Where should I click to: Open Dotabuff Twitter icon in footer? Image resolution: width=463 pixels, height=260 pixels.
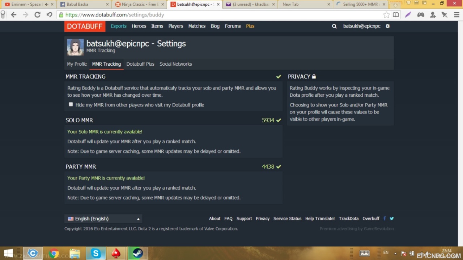(391, 218)
